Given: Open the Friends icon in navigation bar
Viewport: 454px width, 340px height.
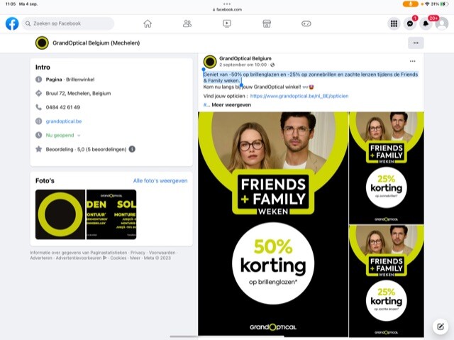Looking at the screenshot, I should 187,23.
